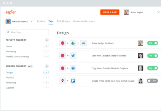This screenshot has width=161, height=111.
Task: Click the Galactic Donuts team name
Action: [20, 21]
